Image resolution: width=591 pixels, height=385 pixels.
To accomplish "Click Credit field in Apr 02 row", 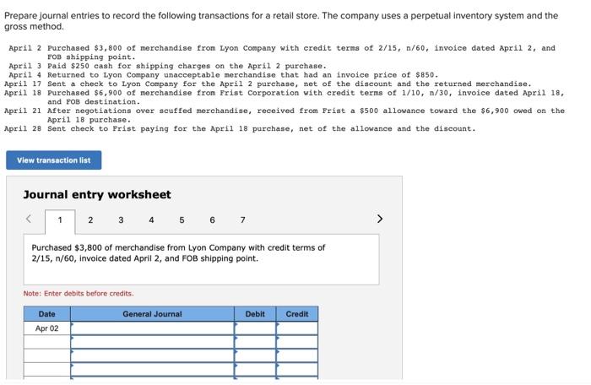I will tap(297, 328).
